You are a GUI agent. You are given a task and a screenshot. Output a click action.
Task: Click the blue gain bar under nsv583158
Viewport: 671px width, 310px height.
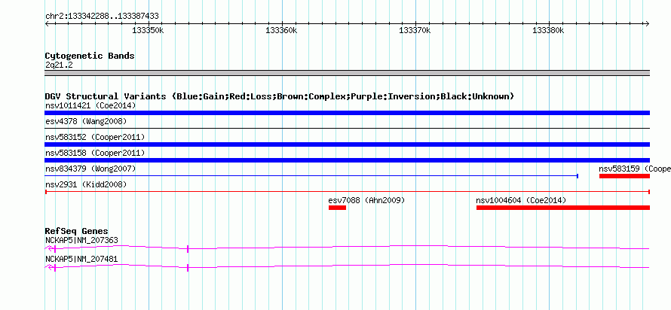347,160
